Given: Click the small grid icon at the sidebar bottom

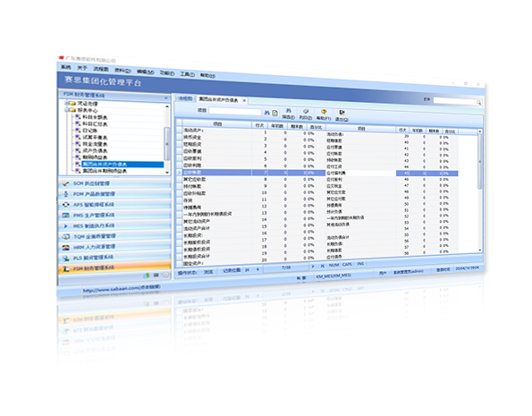Looking at the screenshot, I should coord(156,275).
